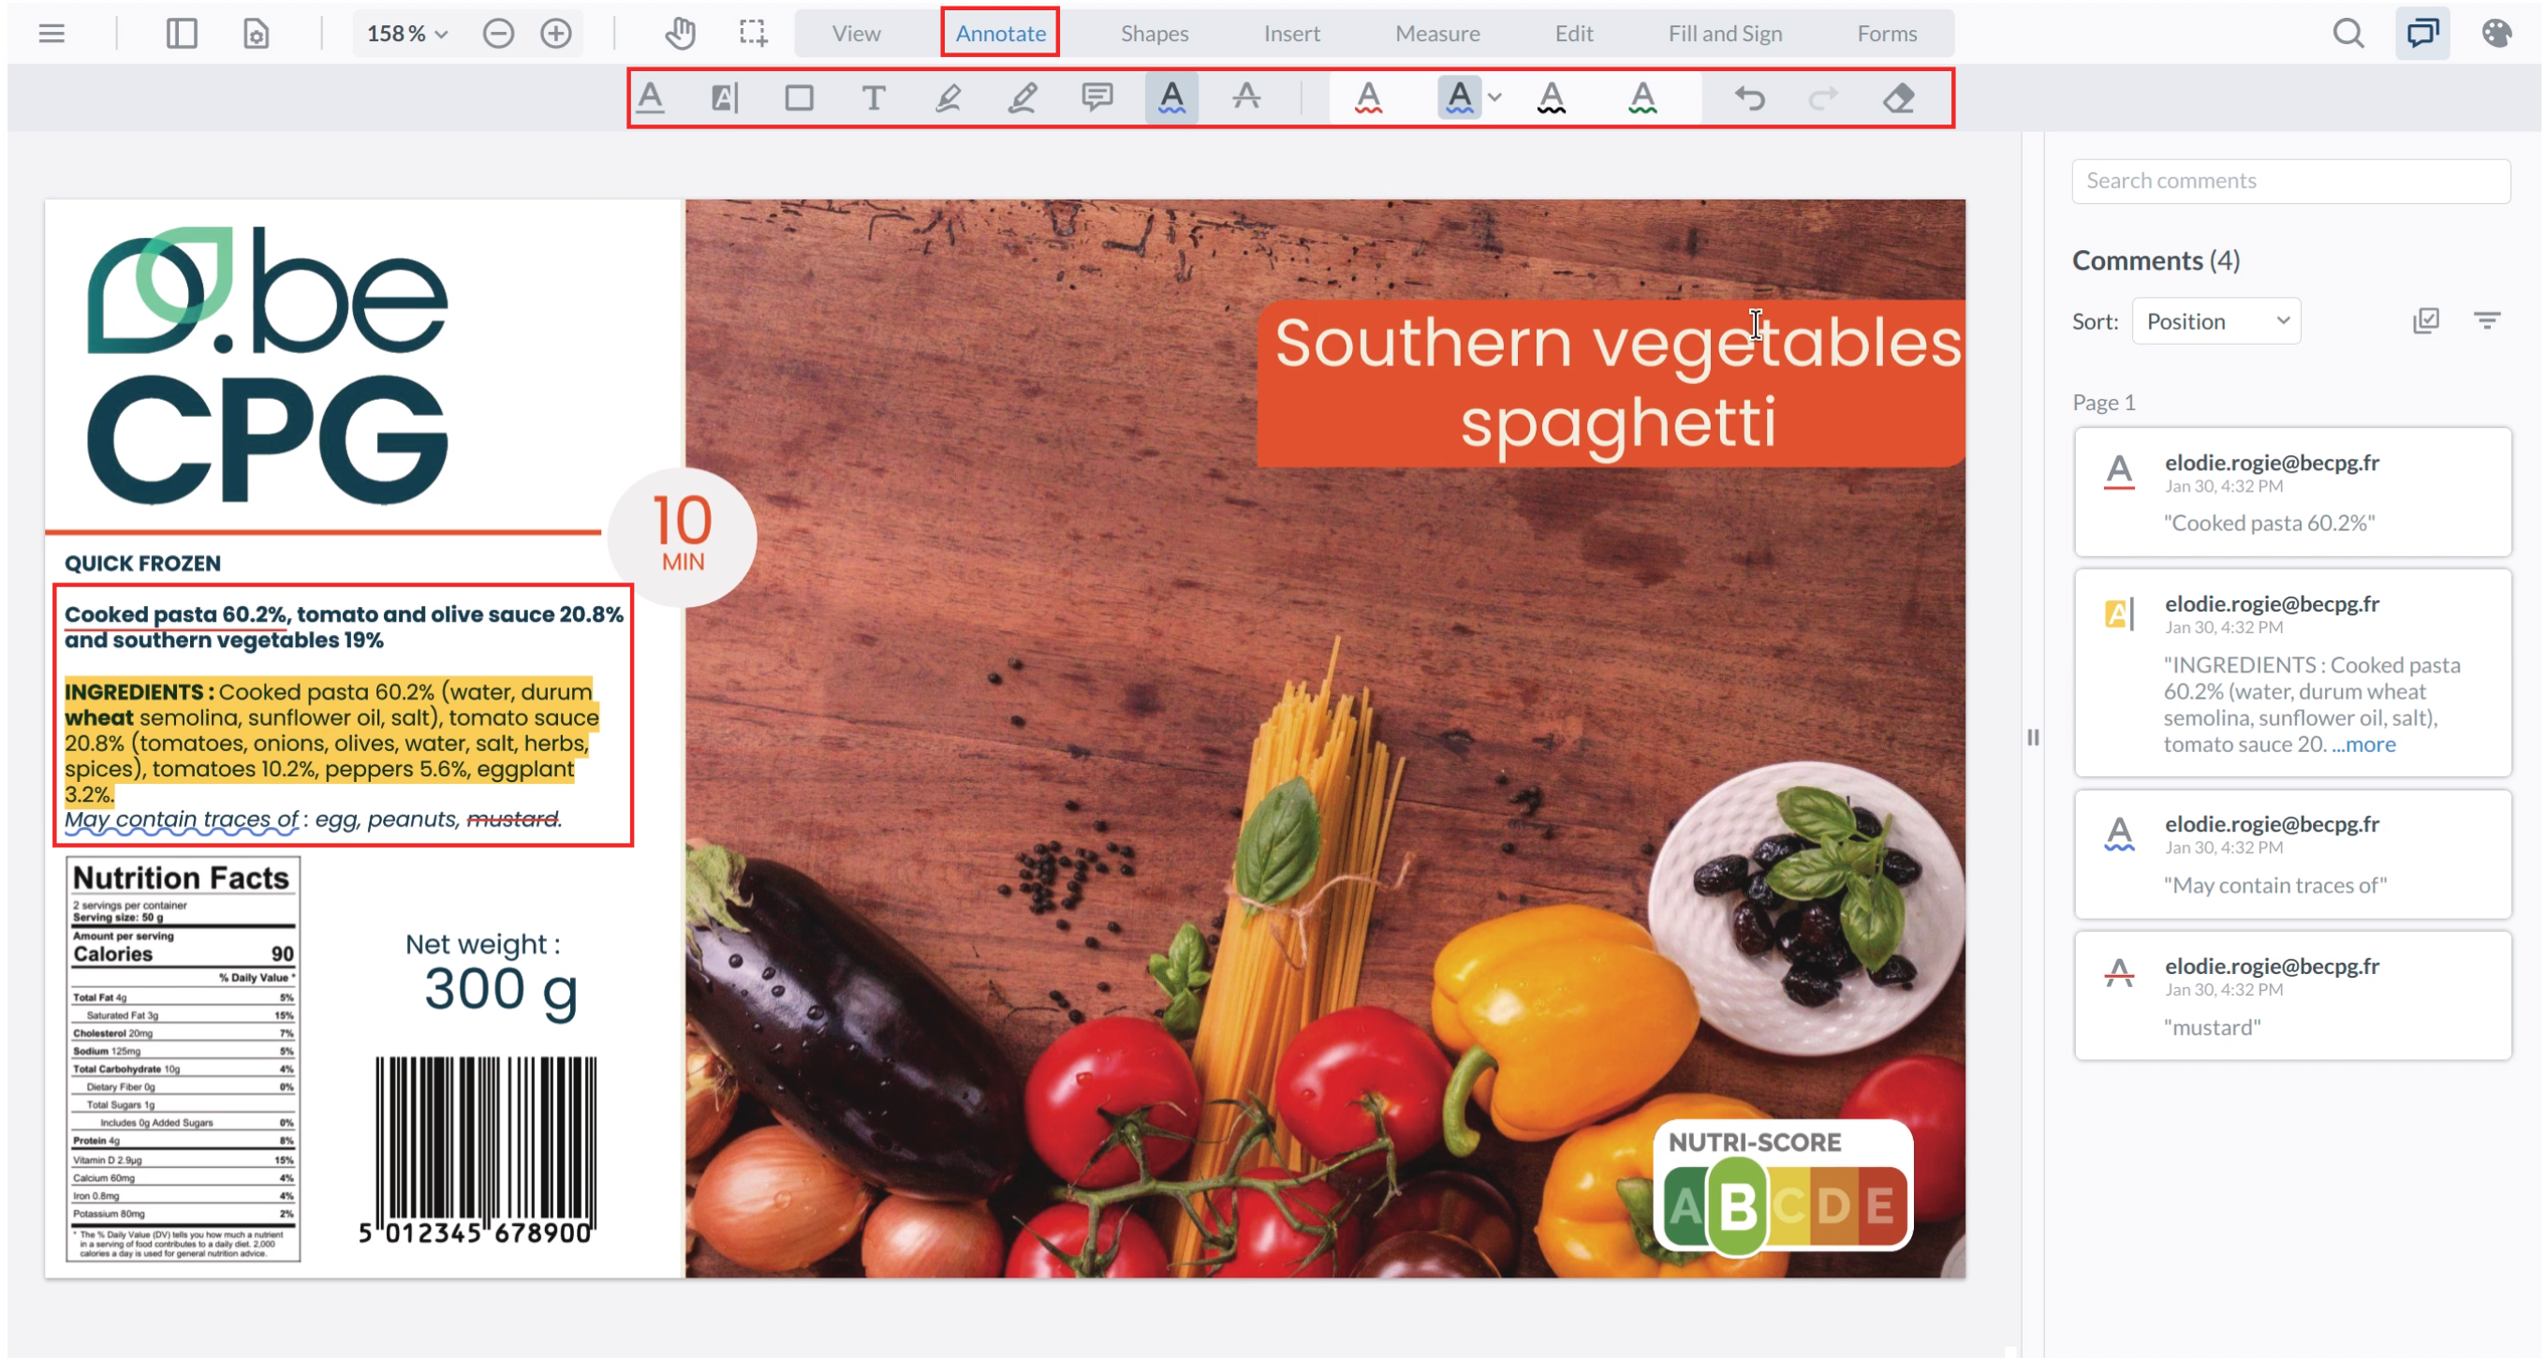The image size is (2546, 1358).
Task: Expand the ingredients comment with ...more
Action: tap(2363, 744)
